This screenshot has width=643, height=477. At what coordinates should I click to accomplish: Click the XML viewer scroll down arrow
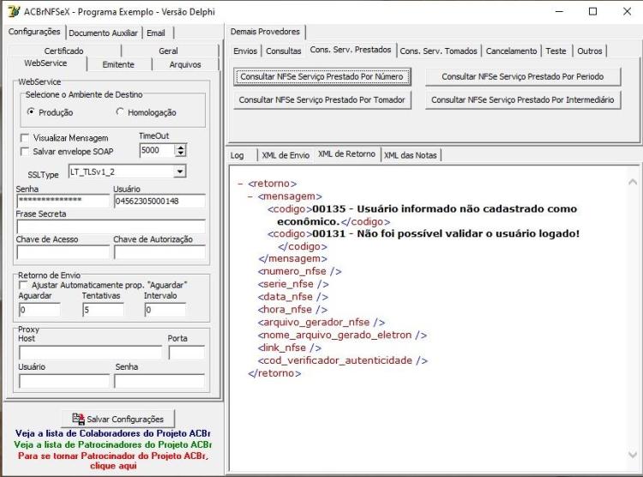[633, 455]
